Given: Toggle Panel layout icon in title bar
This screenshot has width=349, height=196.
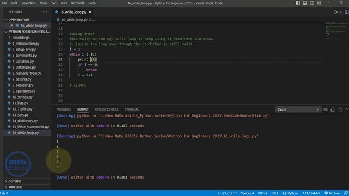Looking at the screenshot, I should point(305,3).
